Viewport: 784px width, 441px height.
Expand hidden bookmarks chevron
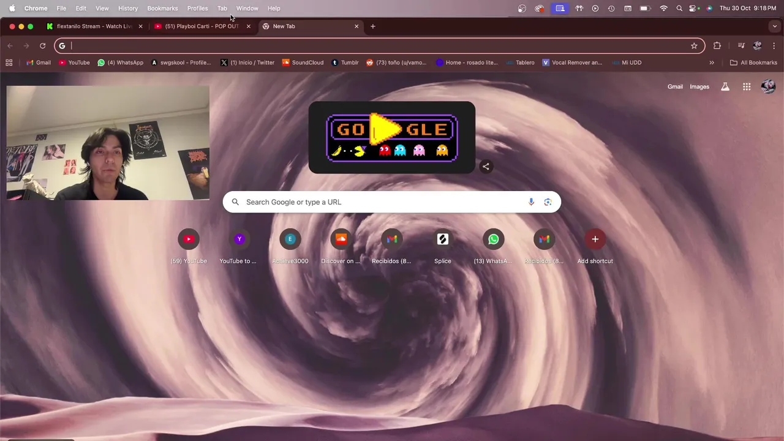point(712,62)
